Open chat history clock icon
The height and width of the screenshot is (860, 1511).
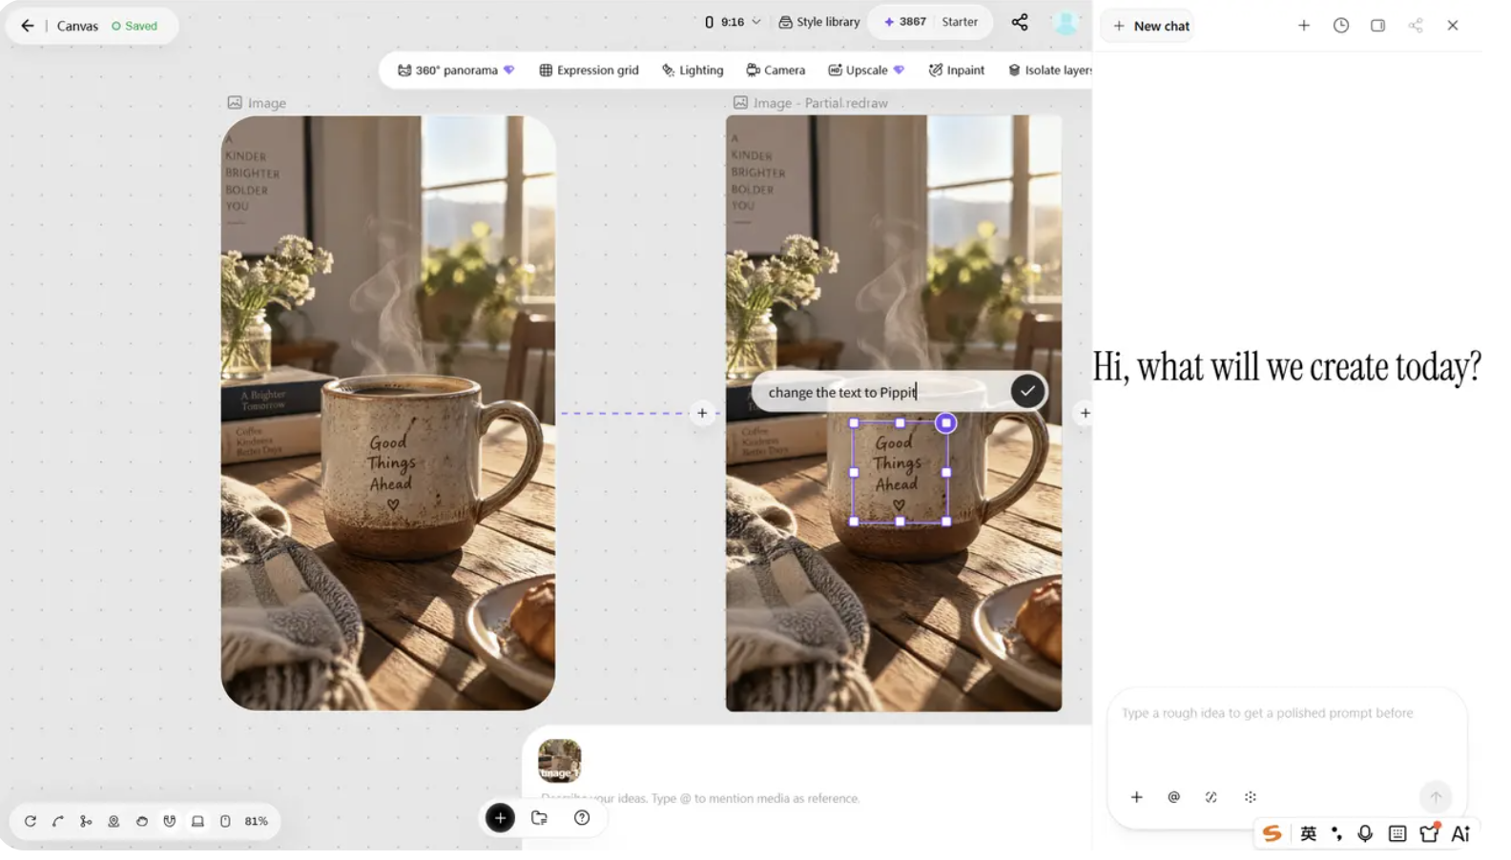1341,26
